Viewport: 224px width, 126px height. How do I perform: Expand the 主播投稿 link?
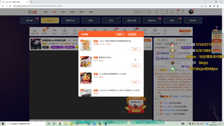click(x=163, y=40)
